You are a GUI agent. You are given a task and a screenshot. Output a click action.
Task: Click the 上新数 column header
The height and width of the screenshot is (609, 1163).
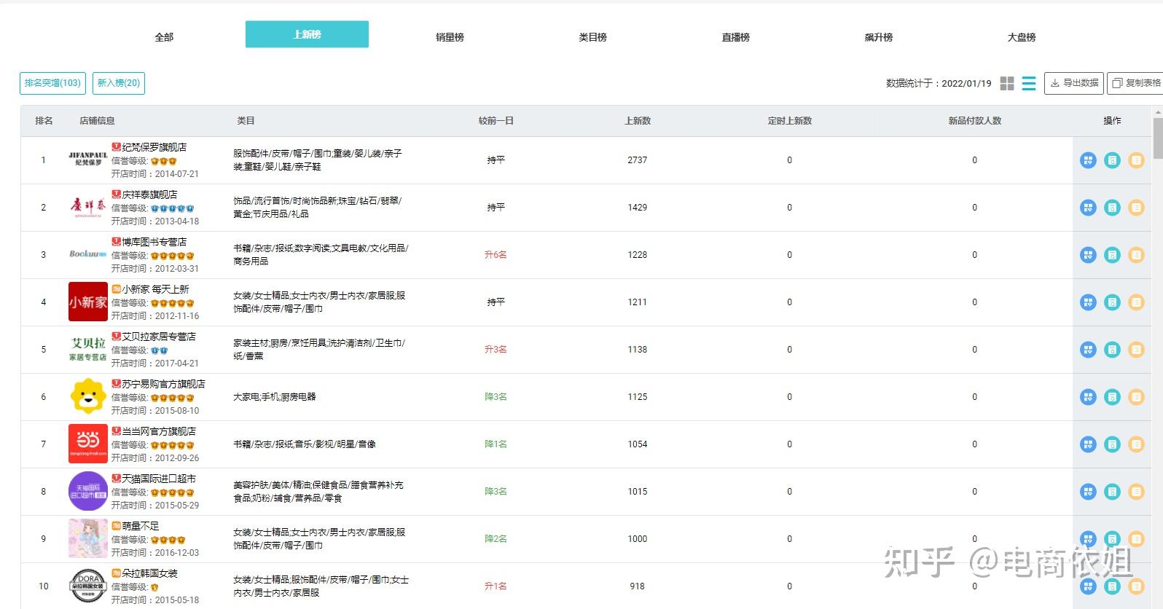click(638, 121)
